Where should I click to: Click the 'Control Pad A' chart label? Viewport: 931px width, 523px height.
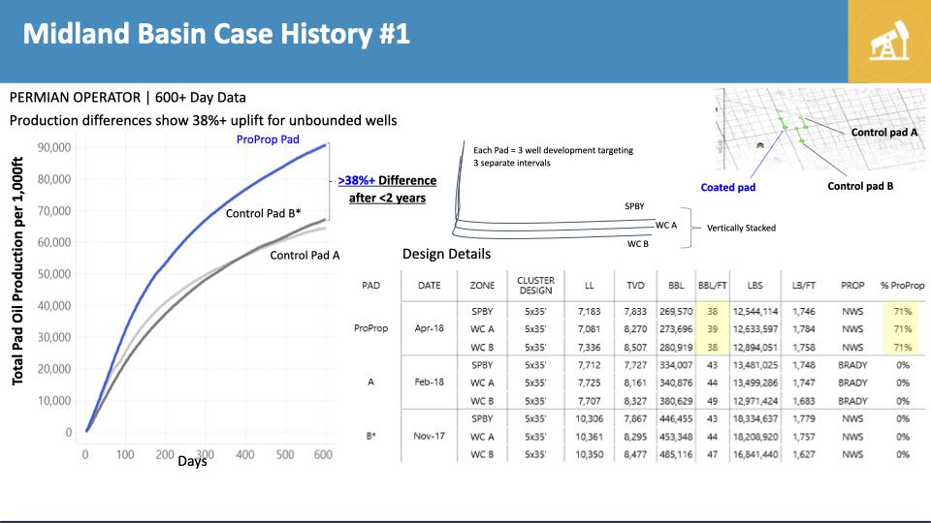click(x=305, y=256)
